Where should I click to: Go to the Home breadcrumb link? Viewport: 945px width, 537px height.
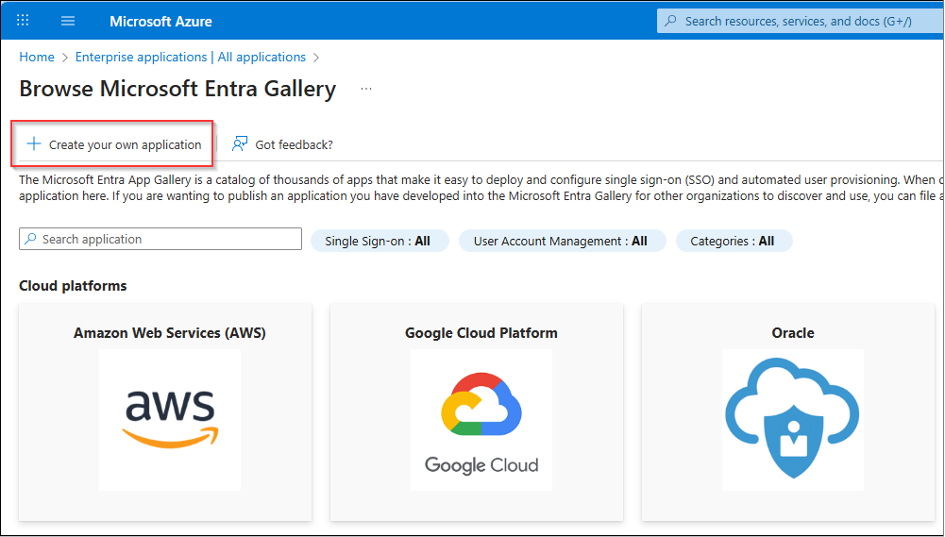37,57
